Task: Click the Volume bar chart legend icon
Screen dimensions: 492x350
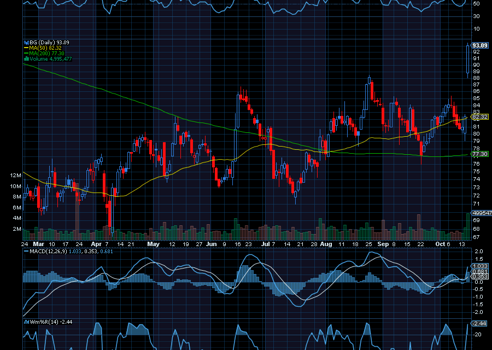Action: click(26, 59)
